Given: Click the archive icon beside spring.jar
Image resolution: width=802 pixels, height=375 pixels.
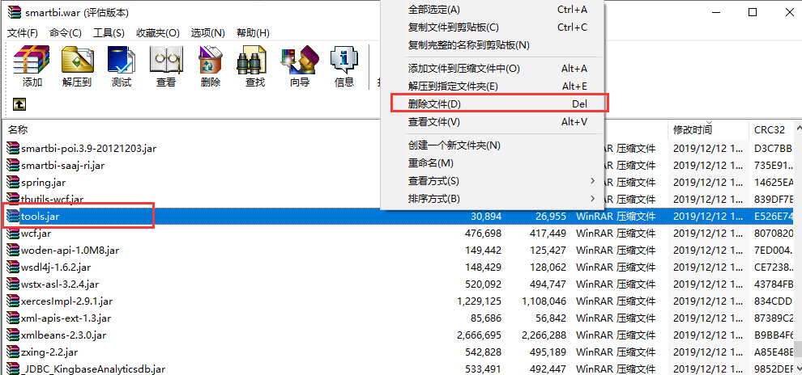Looking at the screenshot, I should click(x=12, y=182).
